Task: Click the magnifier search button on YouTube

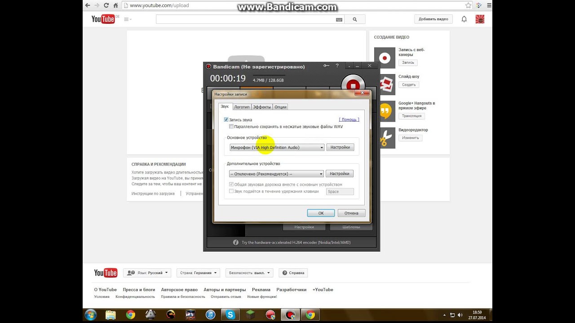Action: [x=355, y=19]
